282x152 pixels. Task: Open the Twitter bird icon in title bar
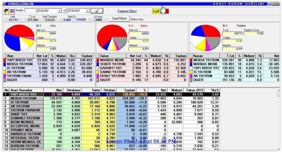pos(269,4)
